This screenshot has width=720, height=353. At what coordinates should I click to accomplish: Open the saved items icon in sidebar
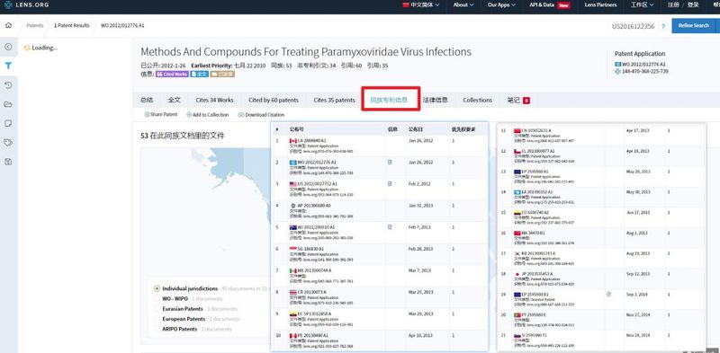(8, 162)
